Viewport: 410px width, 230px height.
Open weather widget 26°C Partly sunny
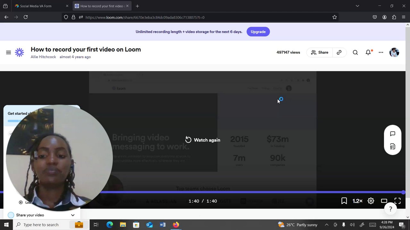(x=298, y=225)
